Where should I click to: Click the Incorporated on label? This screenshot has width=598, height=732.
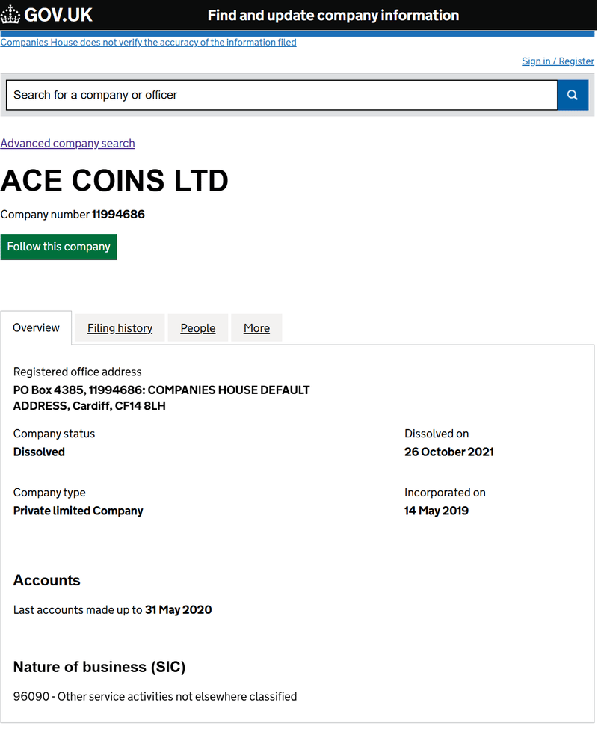point(445,493)
